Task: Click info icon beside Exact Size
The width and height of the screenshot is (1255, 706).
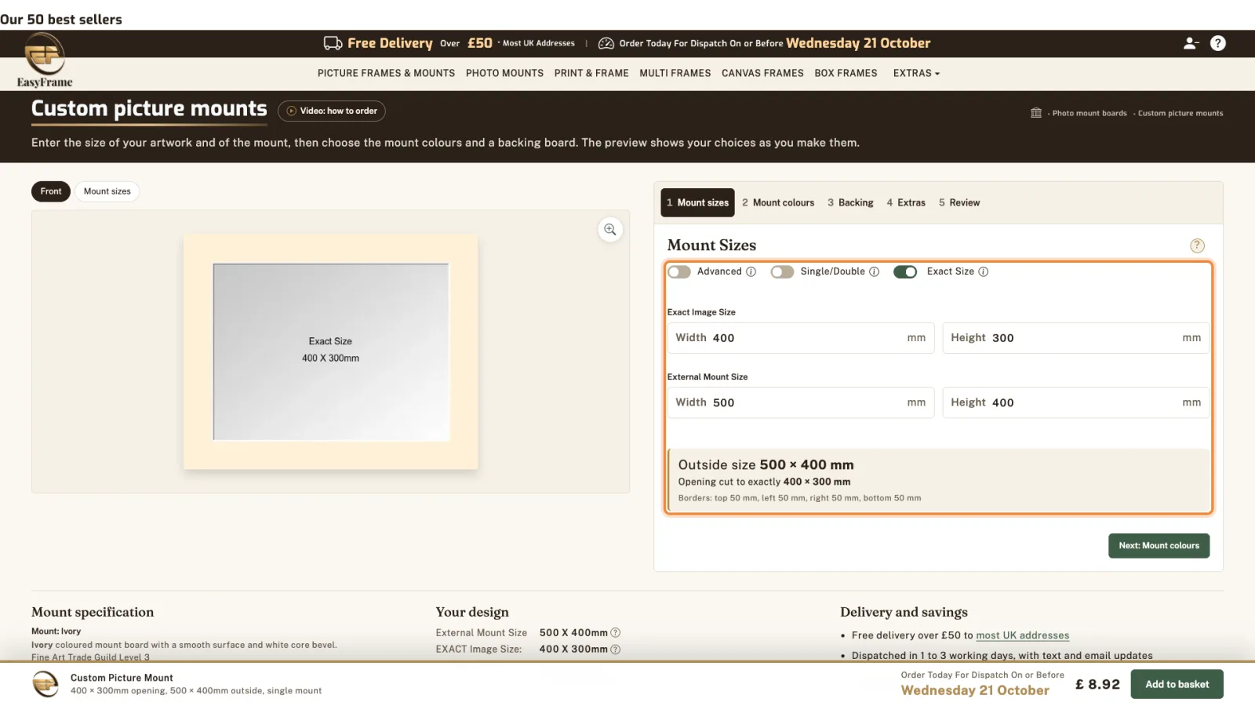Action: (984, 271)
